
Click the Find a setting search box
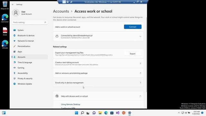30,22
